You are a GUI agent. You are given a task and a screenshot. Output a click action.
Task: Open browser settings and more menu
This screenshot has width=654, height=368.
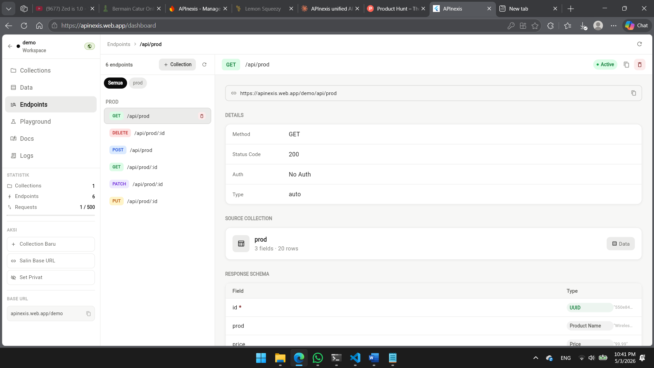pyautogui.click(x=613, y=26)
